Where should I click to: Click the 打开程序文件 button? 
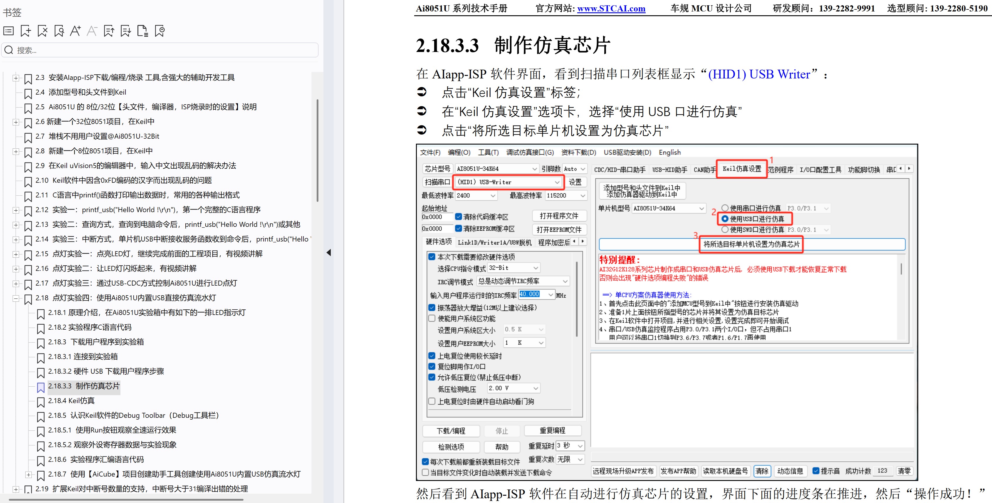click(559, 216)
